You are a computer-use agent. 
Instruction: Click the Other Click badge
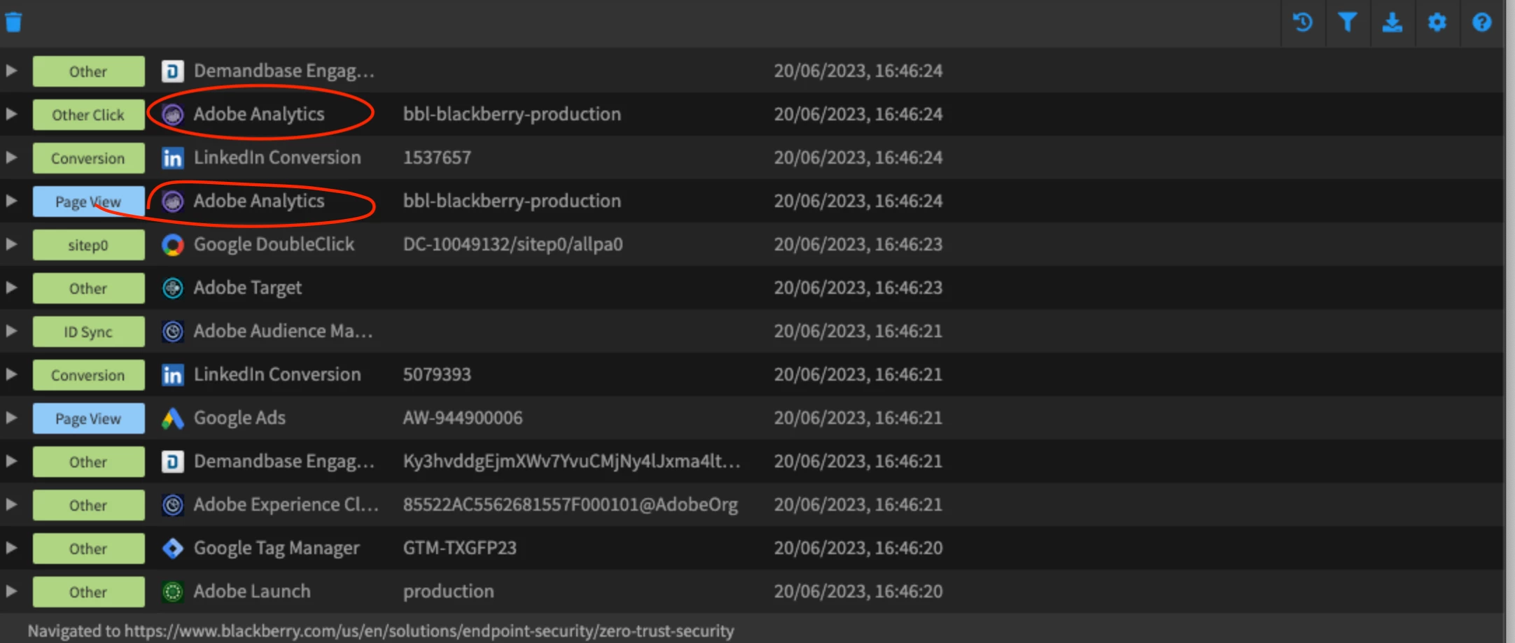pos(88,115)
